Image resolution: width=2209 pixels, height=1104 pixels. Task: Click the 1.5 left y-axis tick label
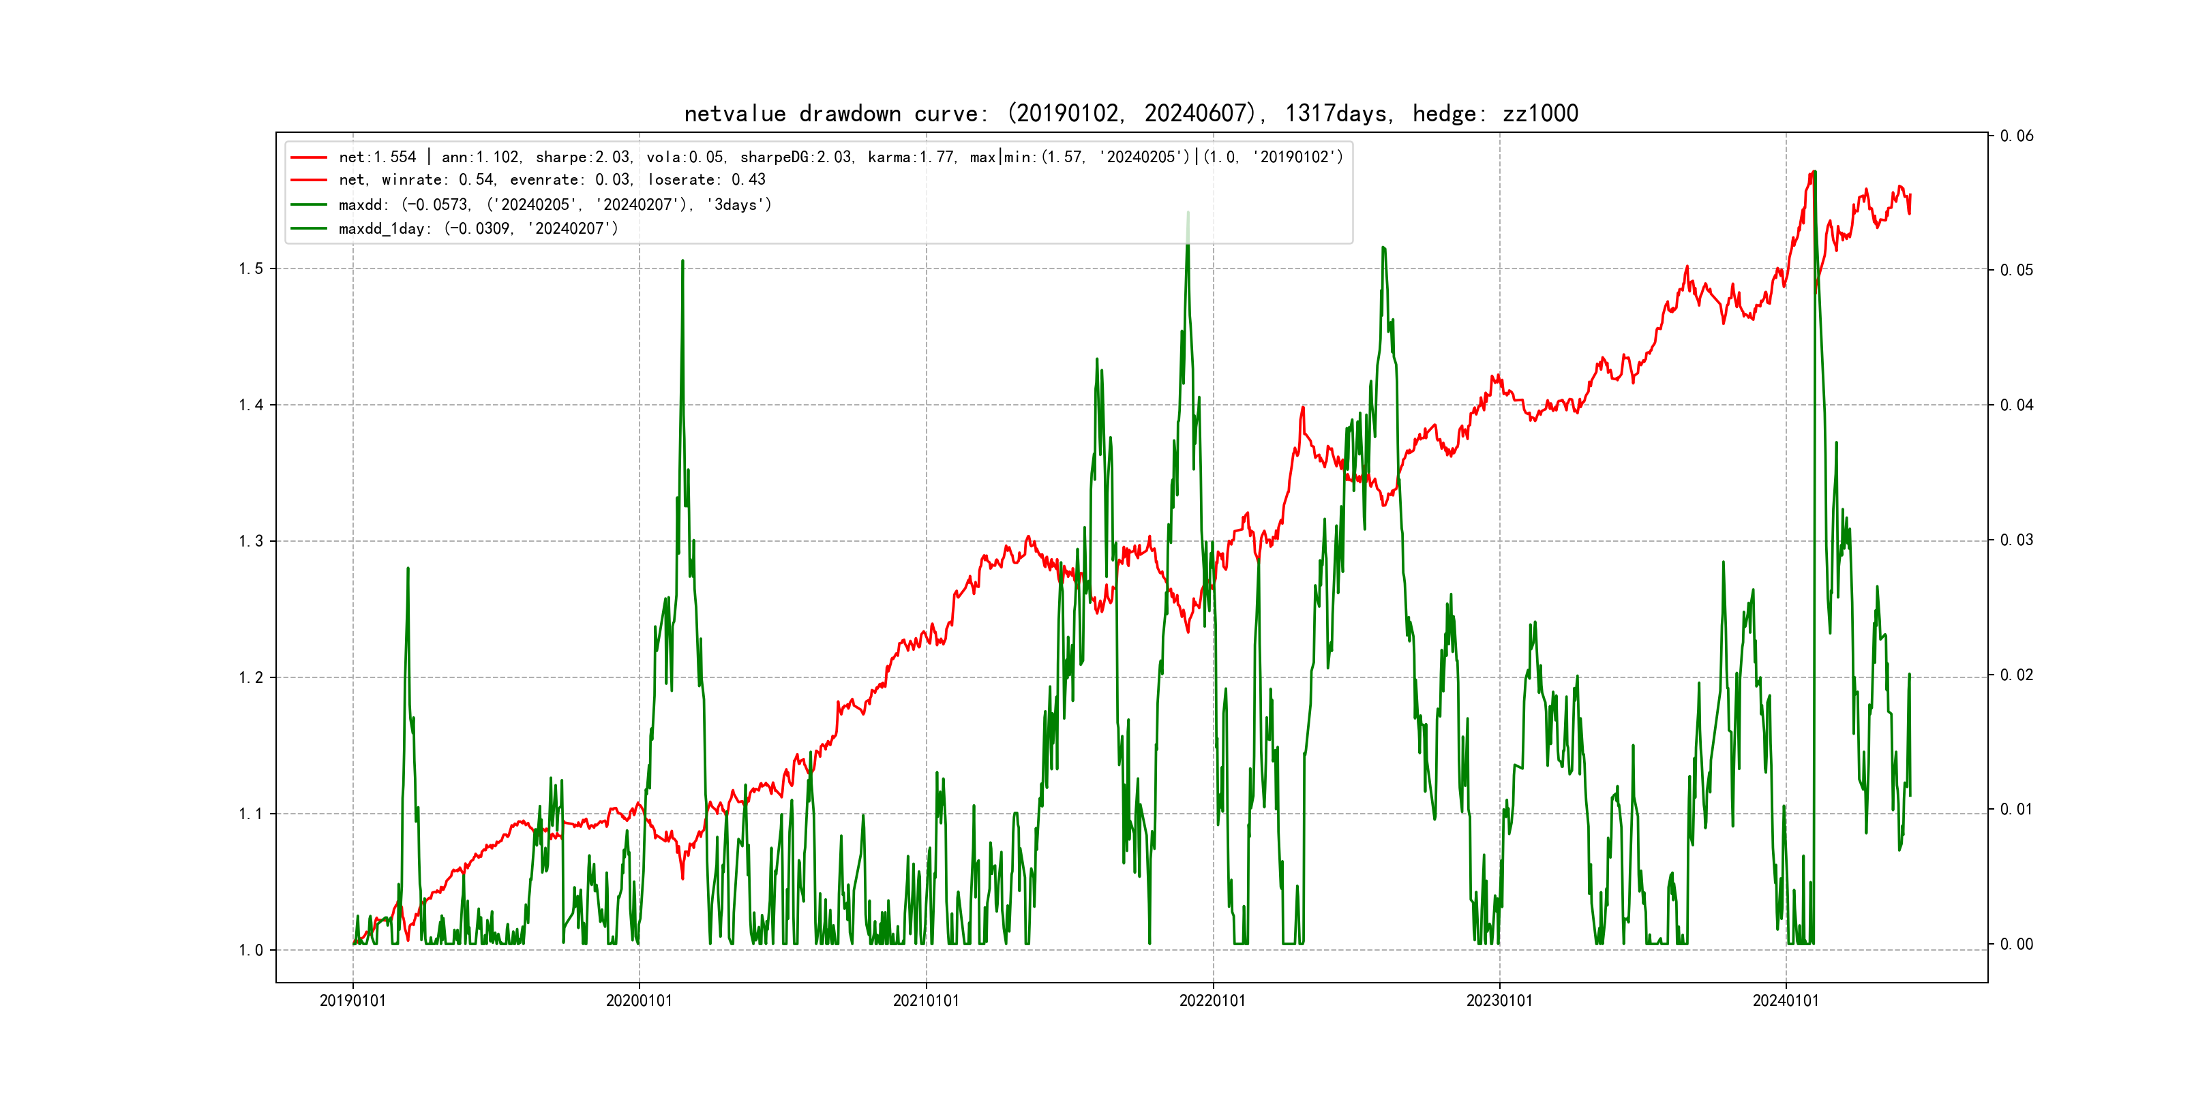(250, 269)
